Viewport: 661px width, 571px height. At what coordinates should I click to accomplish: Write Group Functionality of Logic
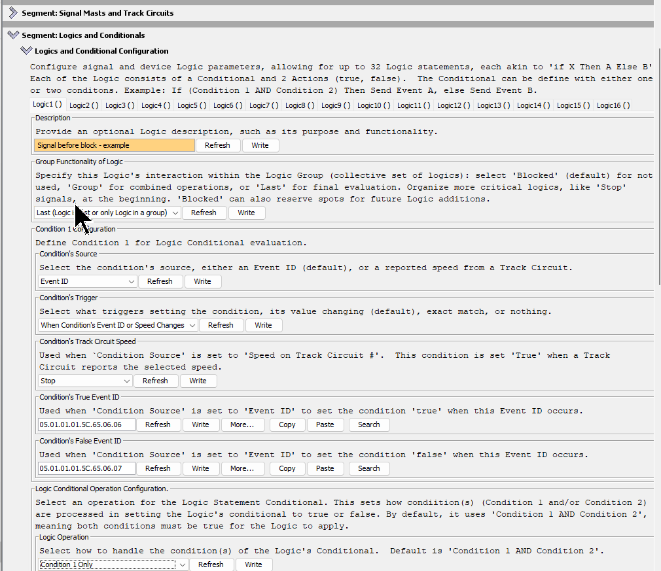tap(246, 213)
